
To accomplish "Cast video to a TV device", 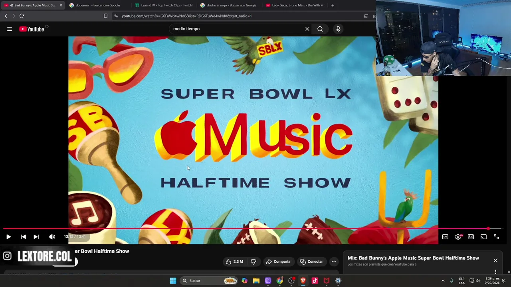I will tap(483, 237).
